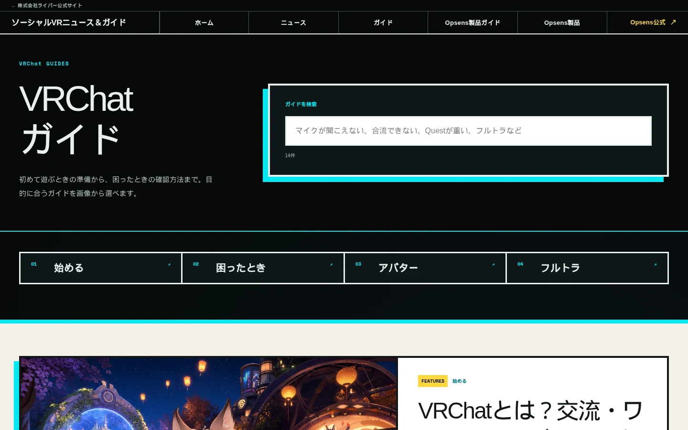Click the arrow icon on the 困ったとき card
This screenshot has width=688, height=430.
[331, 264]
